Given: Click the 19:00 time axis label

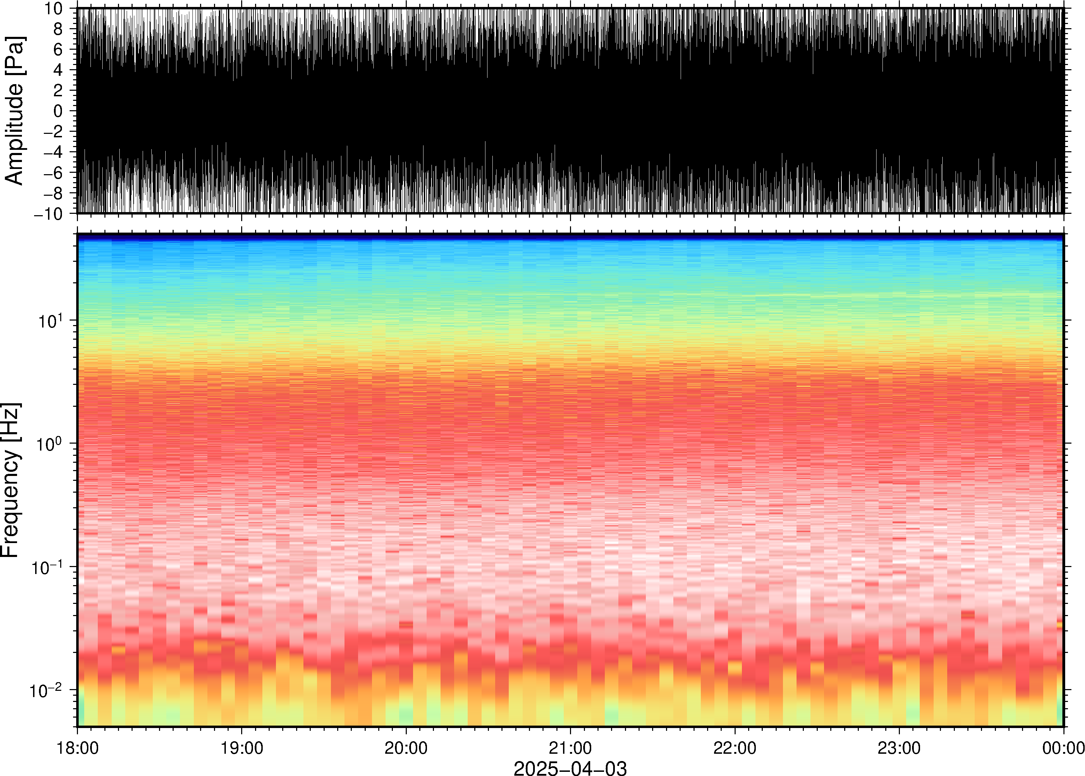Looking at the screenshot, I should 241,748.
